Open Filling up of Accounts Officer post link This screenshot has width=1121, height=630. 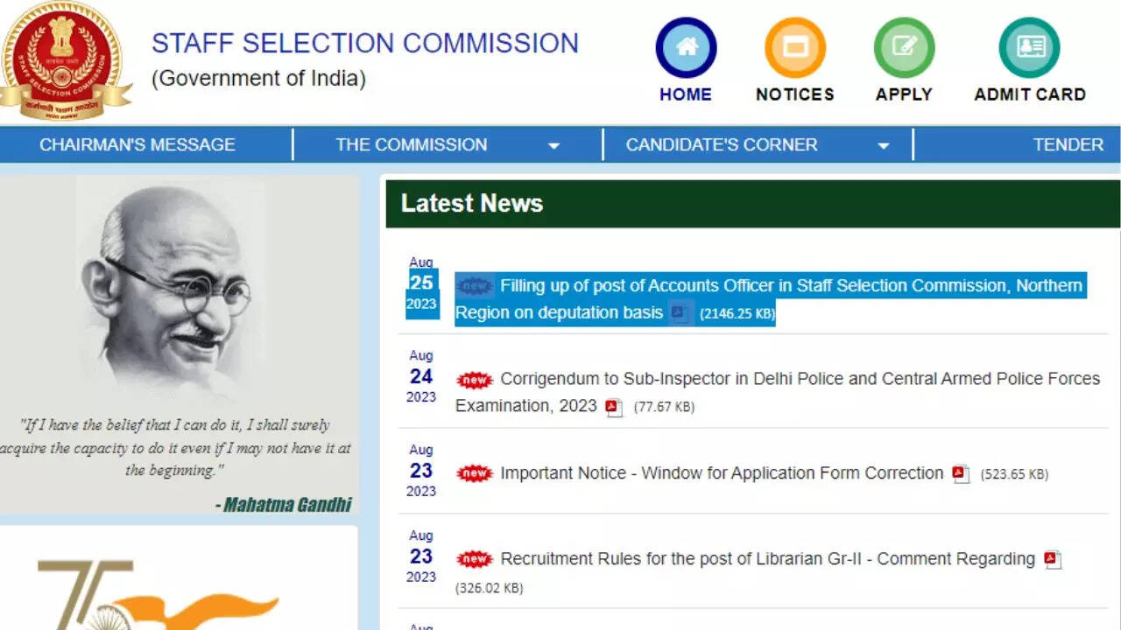pos(790,286)
